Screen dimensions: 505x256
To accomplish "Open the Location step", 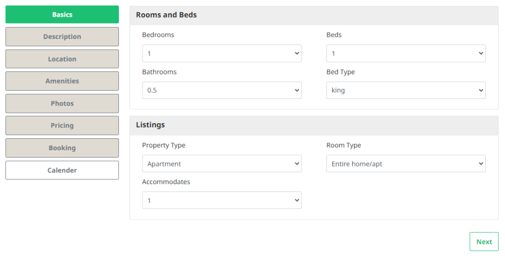I will click(x=62, y=59).
